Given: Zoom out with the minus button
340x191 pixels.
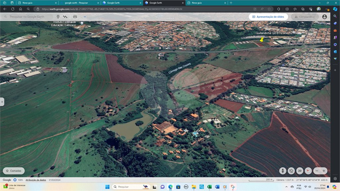Looking at the screenshot, I should click(x=317, y=171).
